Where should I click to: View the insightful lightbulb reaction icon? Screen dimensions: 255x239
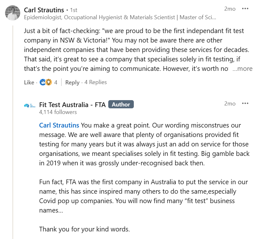tap(49, 82)
